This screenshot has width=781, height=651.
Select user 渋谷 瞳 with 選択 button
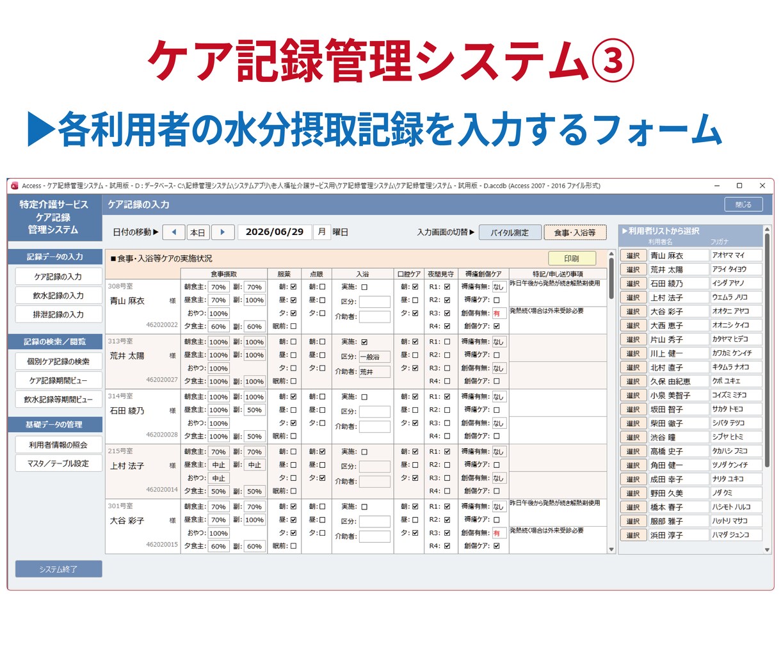[x=633, y=437]
